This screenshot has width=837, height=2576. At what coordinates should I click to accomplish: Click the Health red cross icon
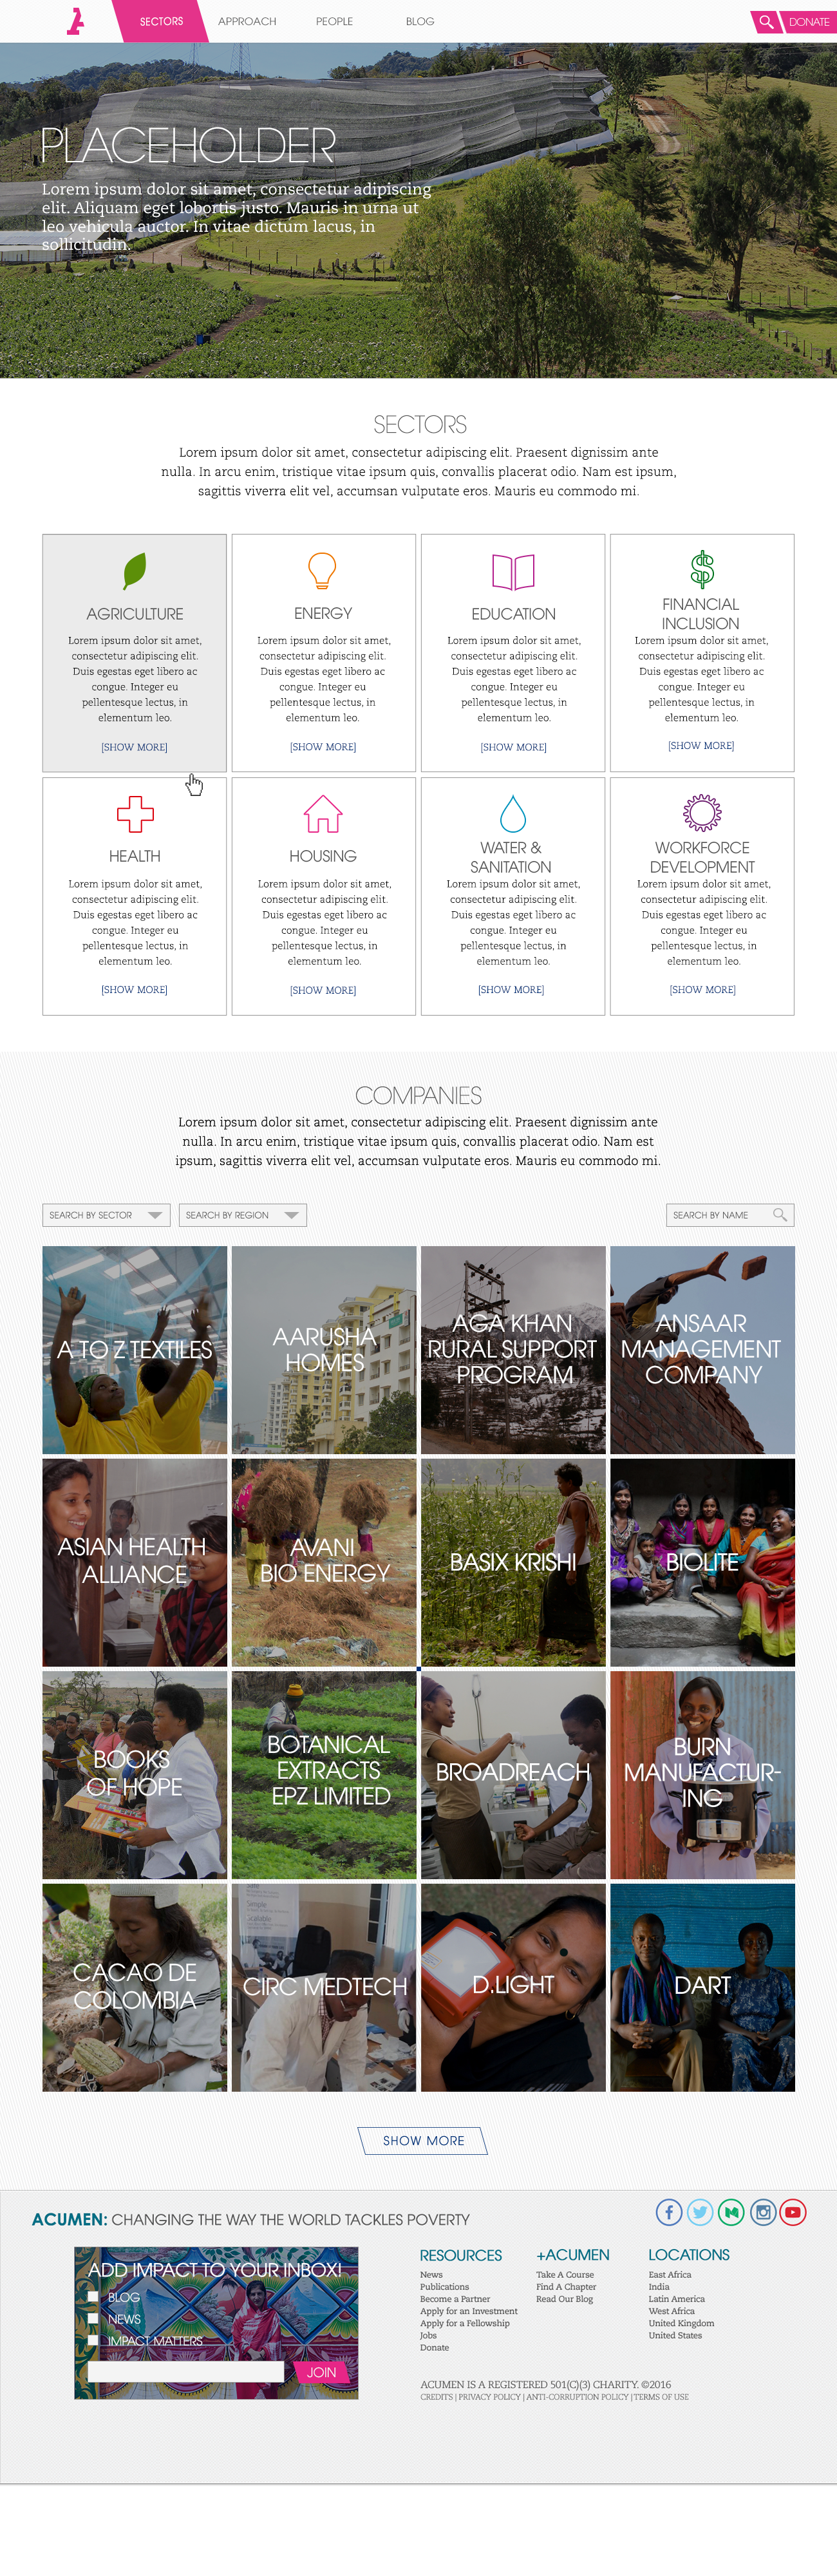coord(135,814)
